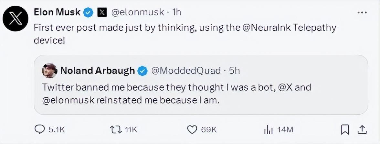The height and width of the screenshot is (144, 380).
Task: Click the Noland Arbaugh name
Action: tap(98, 71)
